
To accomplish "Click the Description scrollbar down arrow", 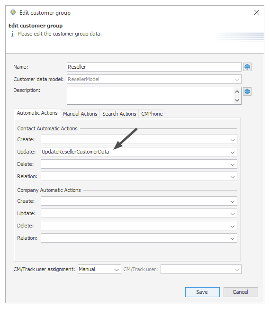I will point(237,100).
